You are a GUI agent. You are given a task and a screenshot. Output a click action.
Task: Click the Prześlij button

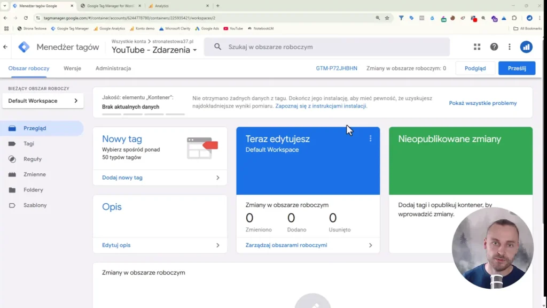click(x=517, y=68)
